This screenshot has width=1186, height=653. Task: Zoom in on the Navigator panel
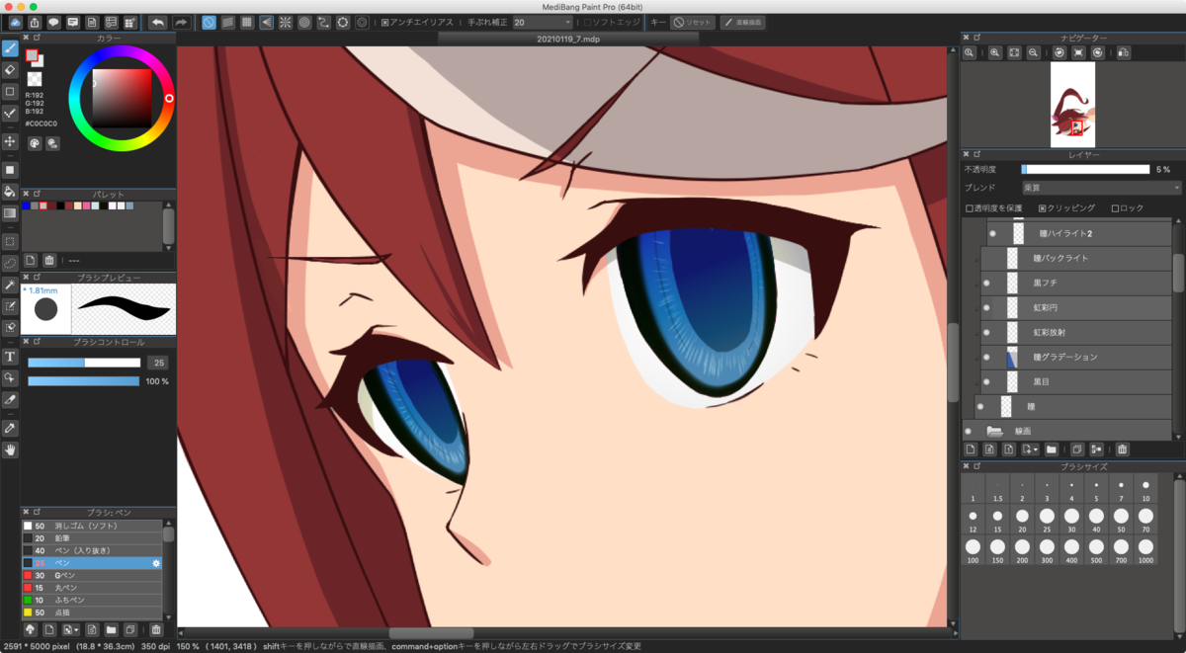[995, 52]
